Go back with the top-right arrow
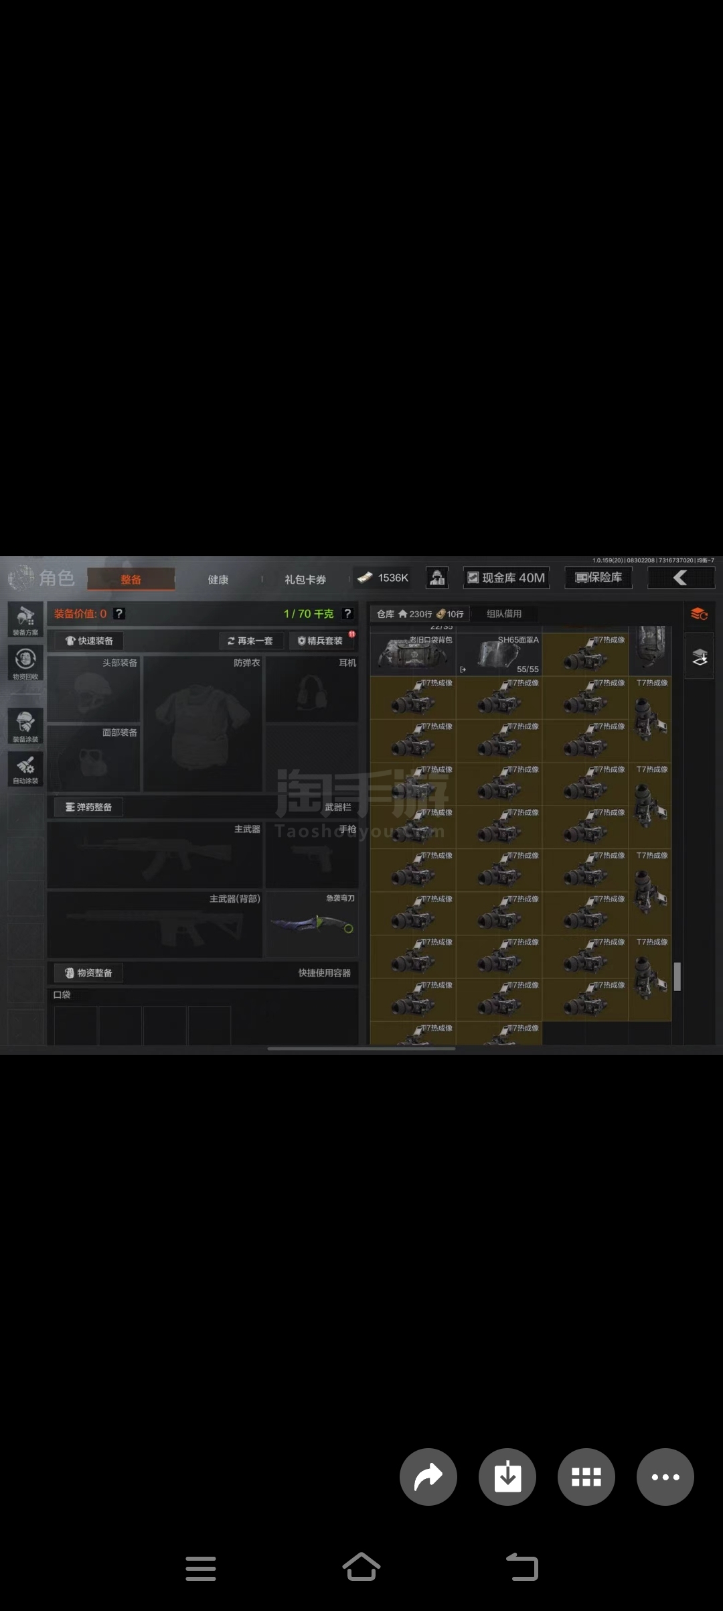The image size is (723, 1611). [x=681, y=578]
